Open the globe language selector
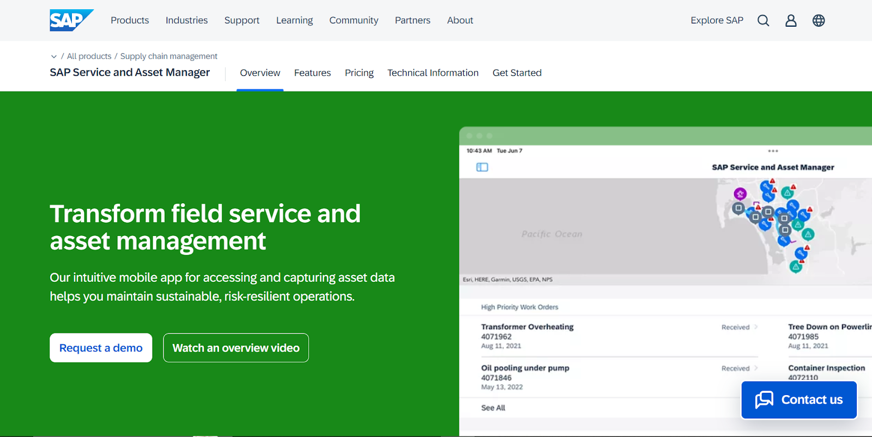This screenshot has width=872, height=437. click(819, 21)
